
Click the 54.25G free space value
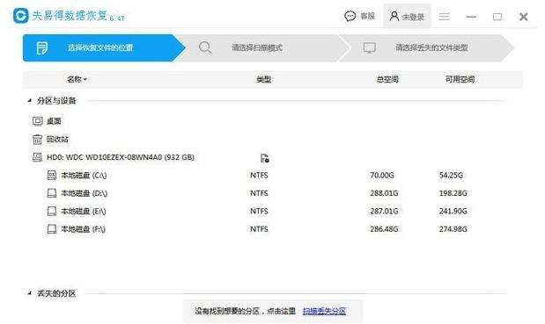(451, 176)
